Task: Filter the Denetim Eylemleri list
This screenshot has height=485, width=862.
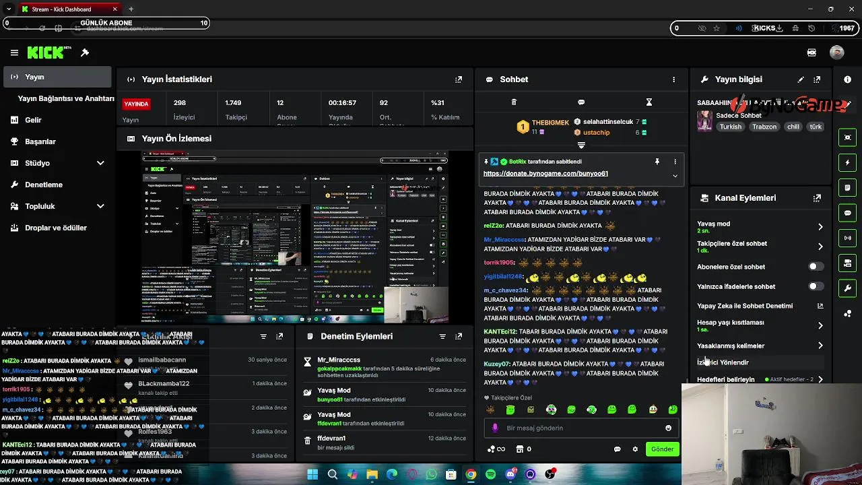Action: [x=442, y=336]
